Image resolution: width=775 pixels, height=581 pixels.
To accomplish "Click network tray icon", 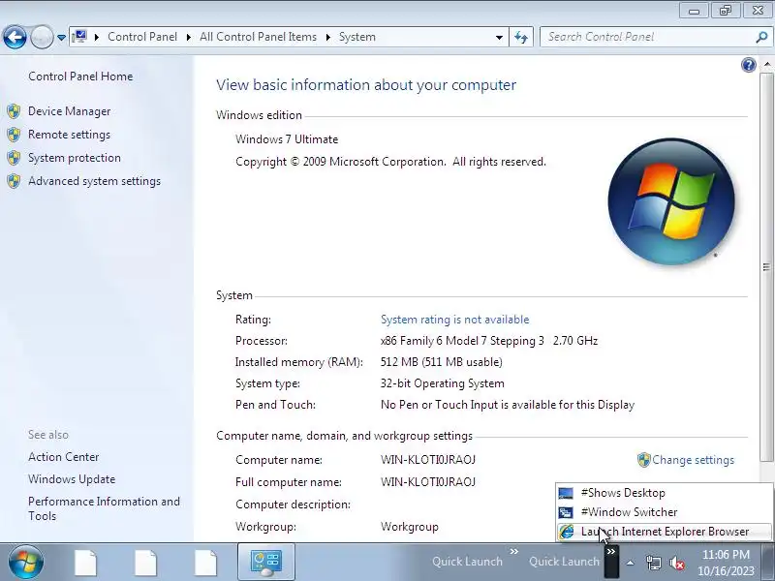I will [653, 563].
